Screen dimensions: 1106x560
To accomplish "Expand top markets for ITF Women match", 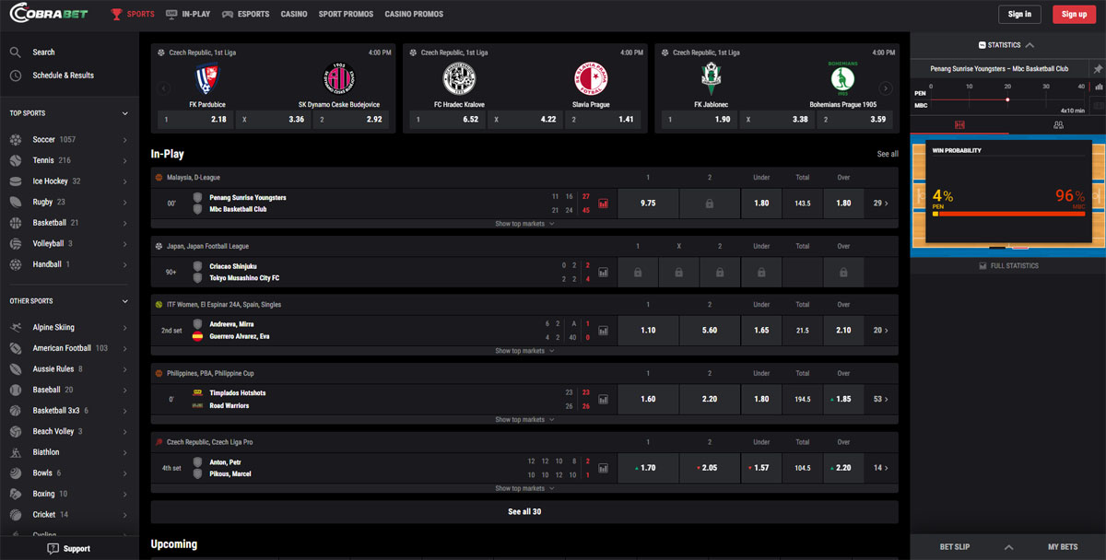I will 524,351.
